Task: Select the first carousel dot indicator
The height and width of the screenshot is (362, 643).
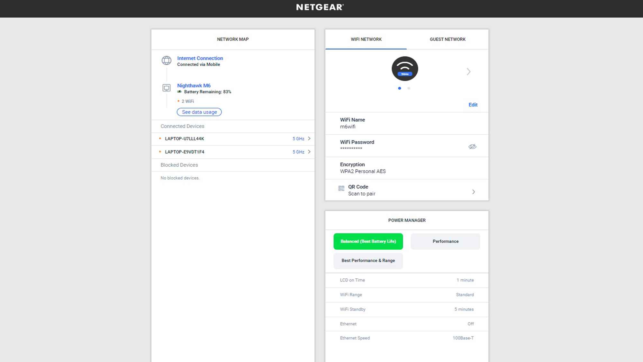Action: [x=400, y=88]
